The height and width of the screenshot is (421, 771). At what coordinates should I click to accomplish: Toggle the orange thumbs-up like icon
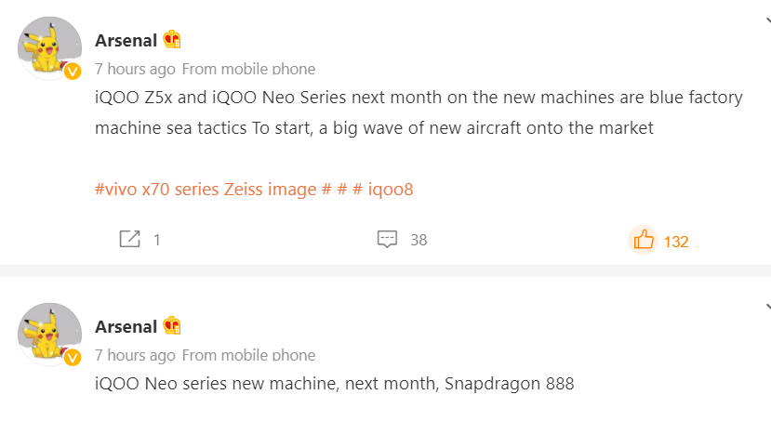point(644,240)
